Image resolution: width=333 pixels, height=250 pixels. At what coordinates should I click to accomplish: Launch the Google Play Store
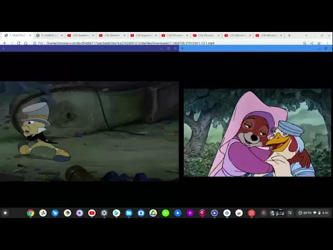pyautogui.click(x=117, y=213)
